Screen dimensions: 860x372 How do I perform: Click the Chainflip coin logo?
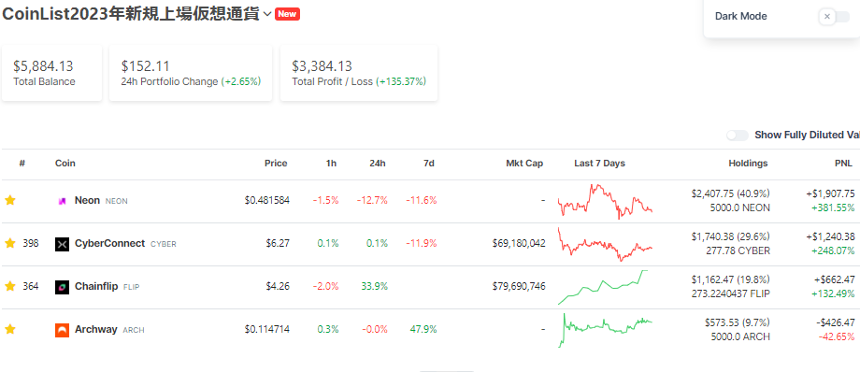(x=62, y=287)
